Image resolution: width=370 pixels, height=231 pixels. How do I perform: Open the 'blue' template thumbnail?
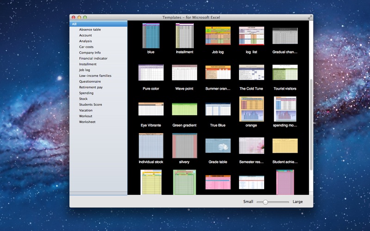click(x=151, y=36)
